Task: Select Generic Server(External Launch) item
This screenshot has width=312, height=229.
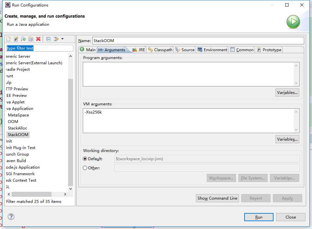Action: pyautogui.click(x=34, y=63)
